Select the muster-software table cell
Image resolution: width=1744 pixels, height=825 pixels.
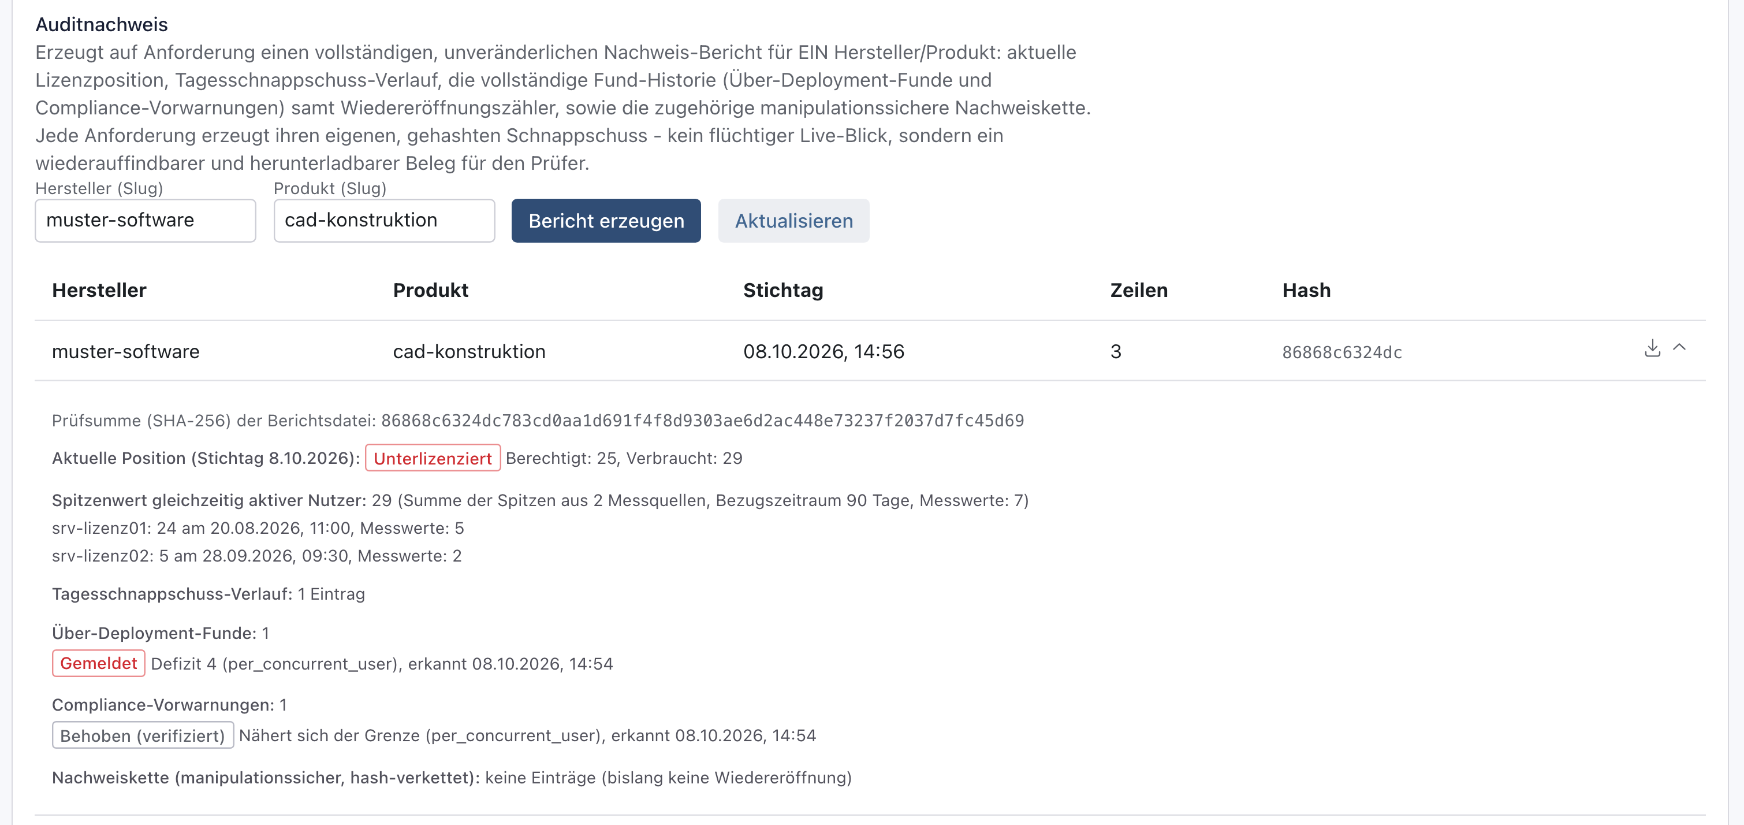pyautogui.click(x=126, y=351)
